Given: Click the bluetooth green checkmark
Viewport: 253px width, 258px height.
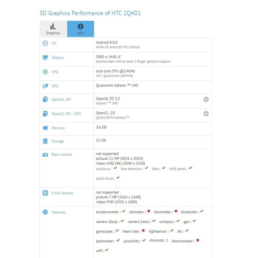Looking at the screenshot, I should [202, 211].
